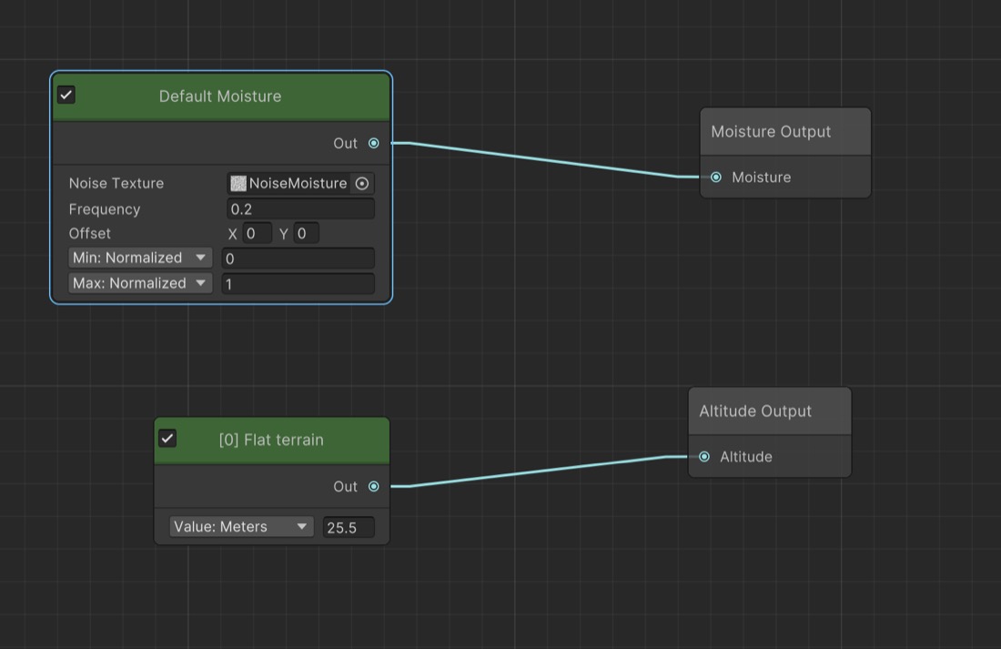Open the Value: Meters dropdown
Image resolution: width=1001 pixels, height=649 pixels.
point(241,526)
